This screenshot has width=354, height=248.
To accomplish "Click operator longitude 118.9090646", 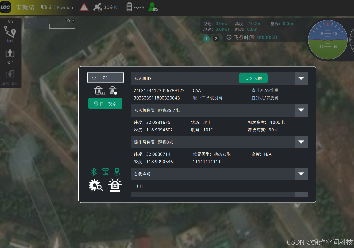I will (160, 162).
